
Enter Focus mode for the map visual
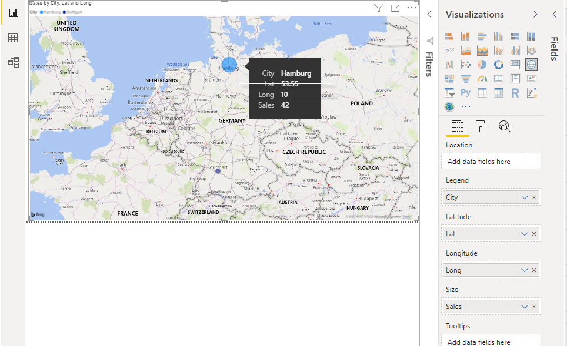point(395,8)
